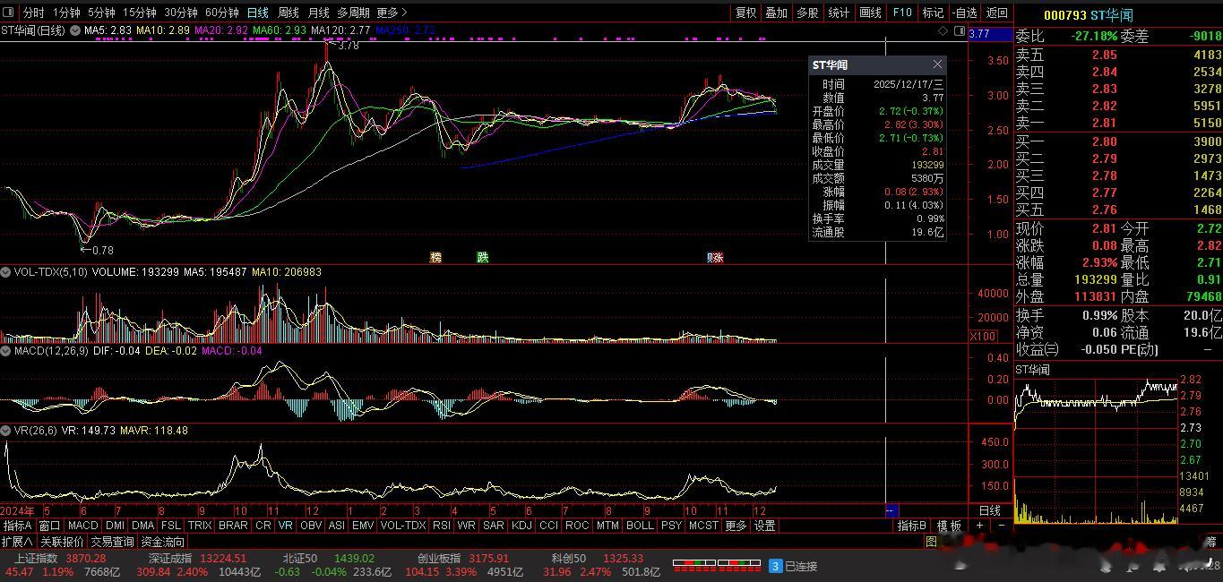
Task: Switch the indicator to BOLL
Action: (x=640, y=526)
